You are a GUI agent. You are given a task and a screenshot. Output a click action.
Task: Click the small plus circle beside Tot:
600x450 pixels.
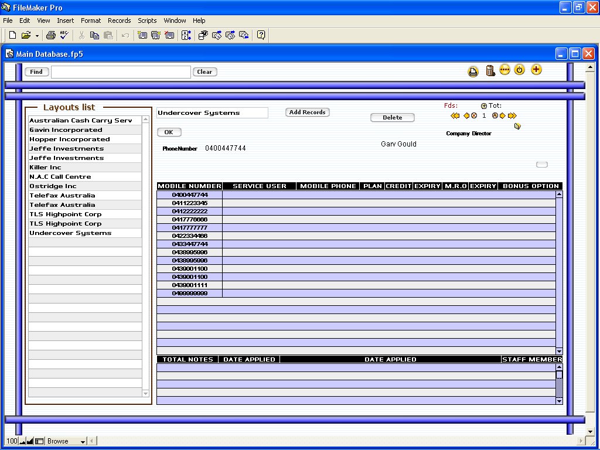click(483, 106)
